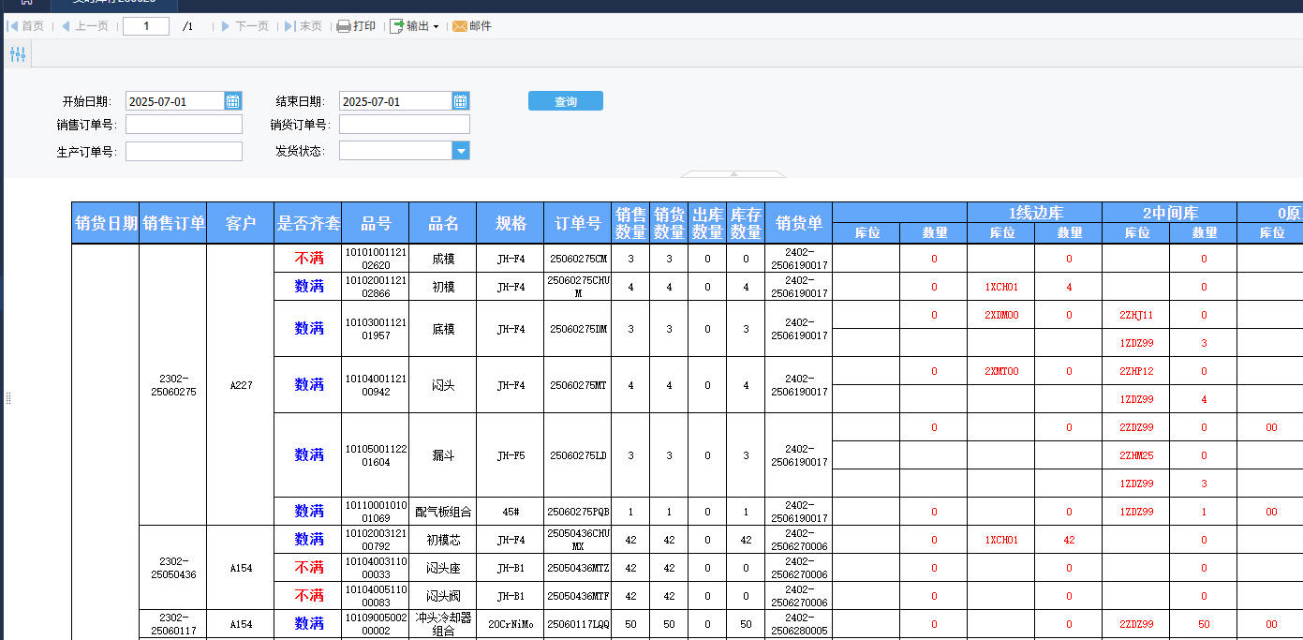This screenshot has width=1303, height=640.
Task: Focus the 销售订单号 input field
Action: (184, 125)
